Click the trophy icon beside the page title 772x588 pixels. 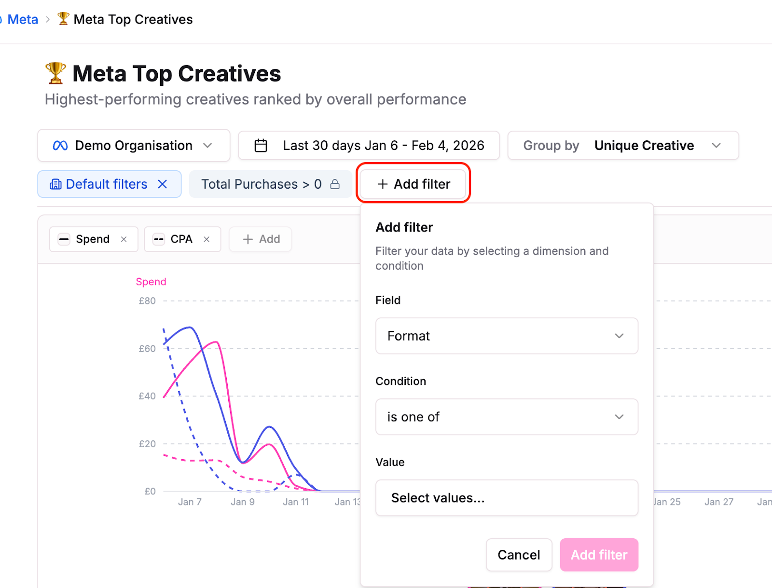point(55,73)
